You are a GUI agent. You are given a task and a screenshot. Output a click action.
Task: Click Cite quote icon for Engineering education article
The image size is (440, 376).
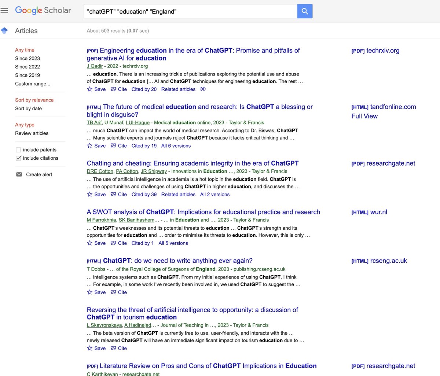click(x=113, y=89)
